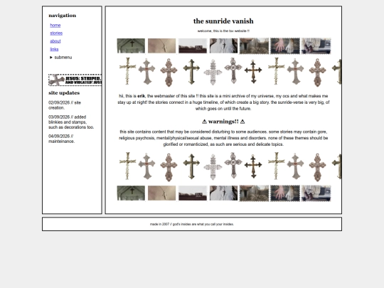The width and height of the screenshot is (384, 288).
Task: Click cross necklace stamp under the welcome line
Action: pos(162,46)
